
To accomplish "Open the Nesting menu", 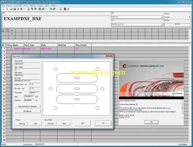I will pyautogui.click(x=33, y=6).
